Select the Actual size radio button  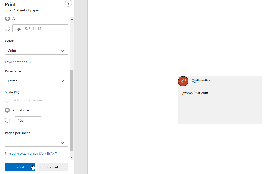click(7, 110)
